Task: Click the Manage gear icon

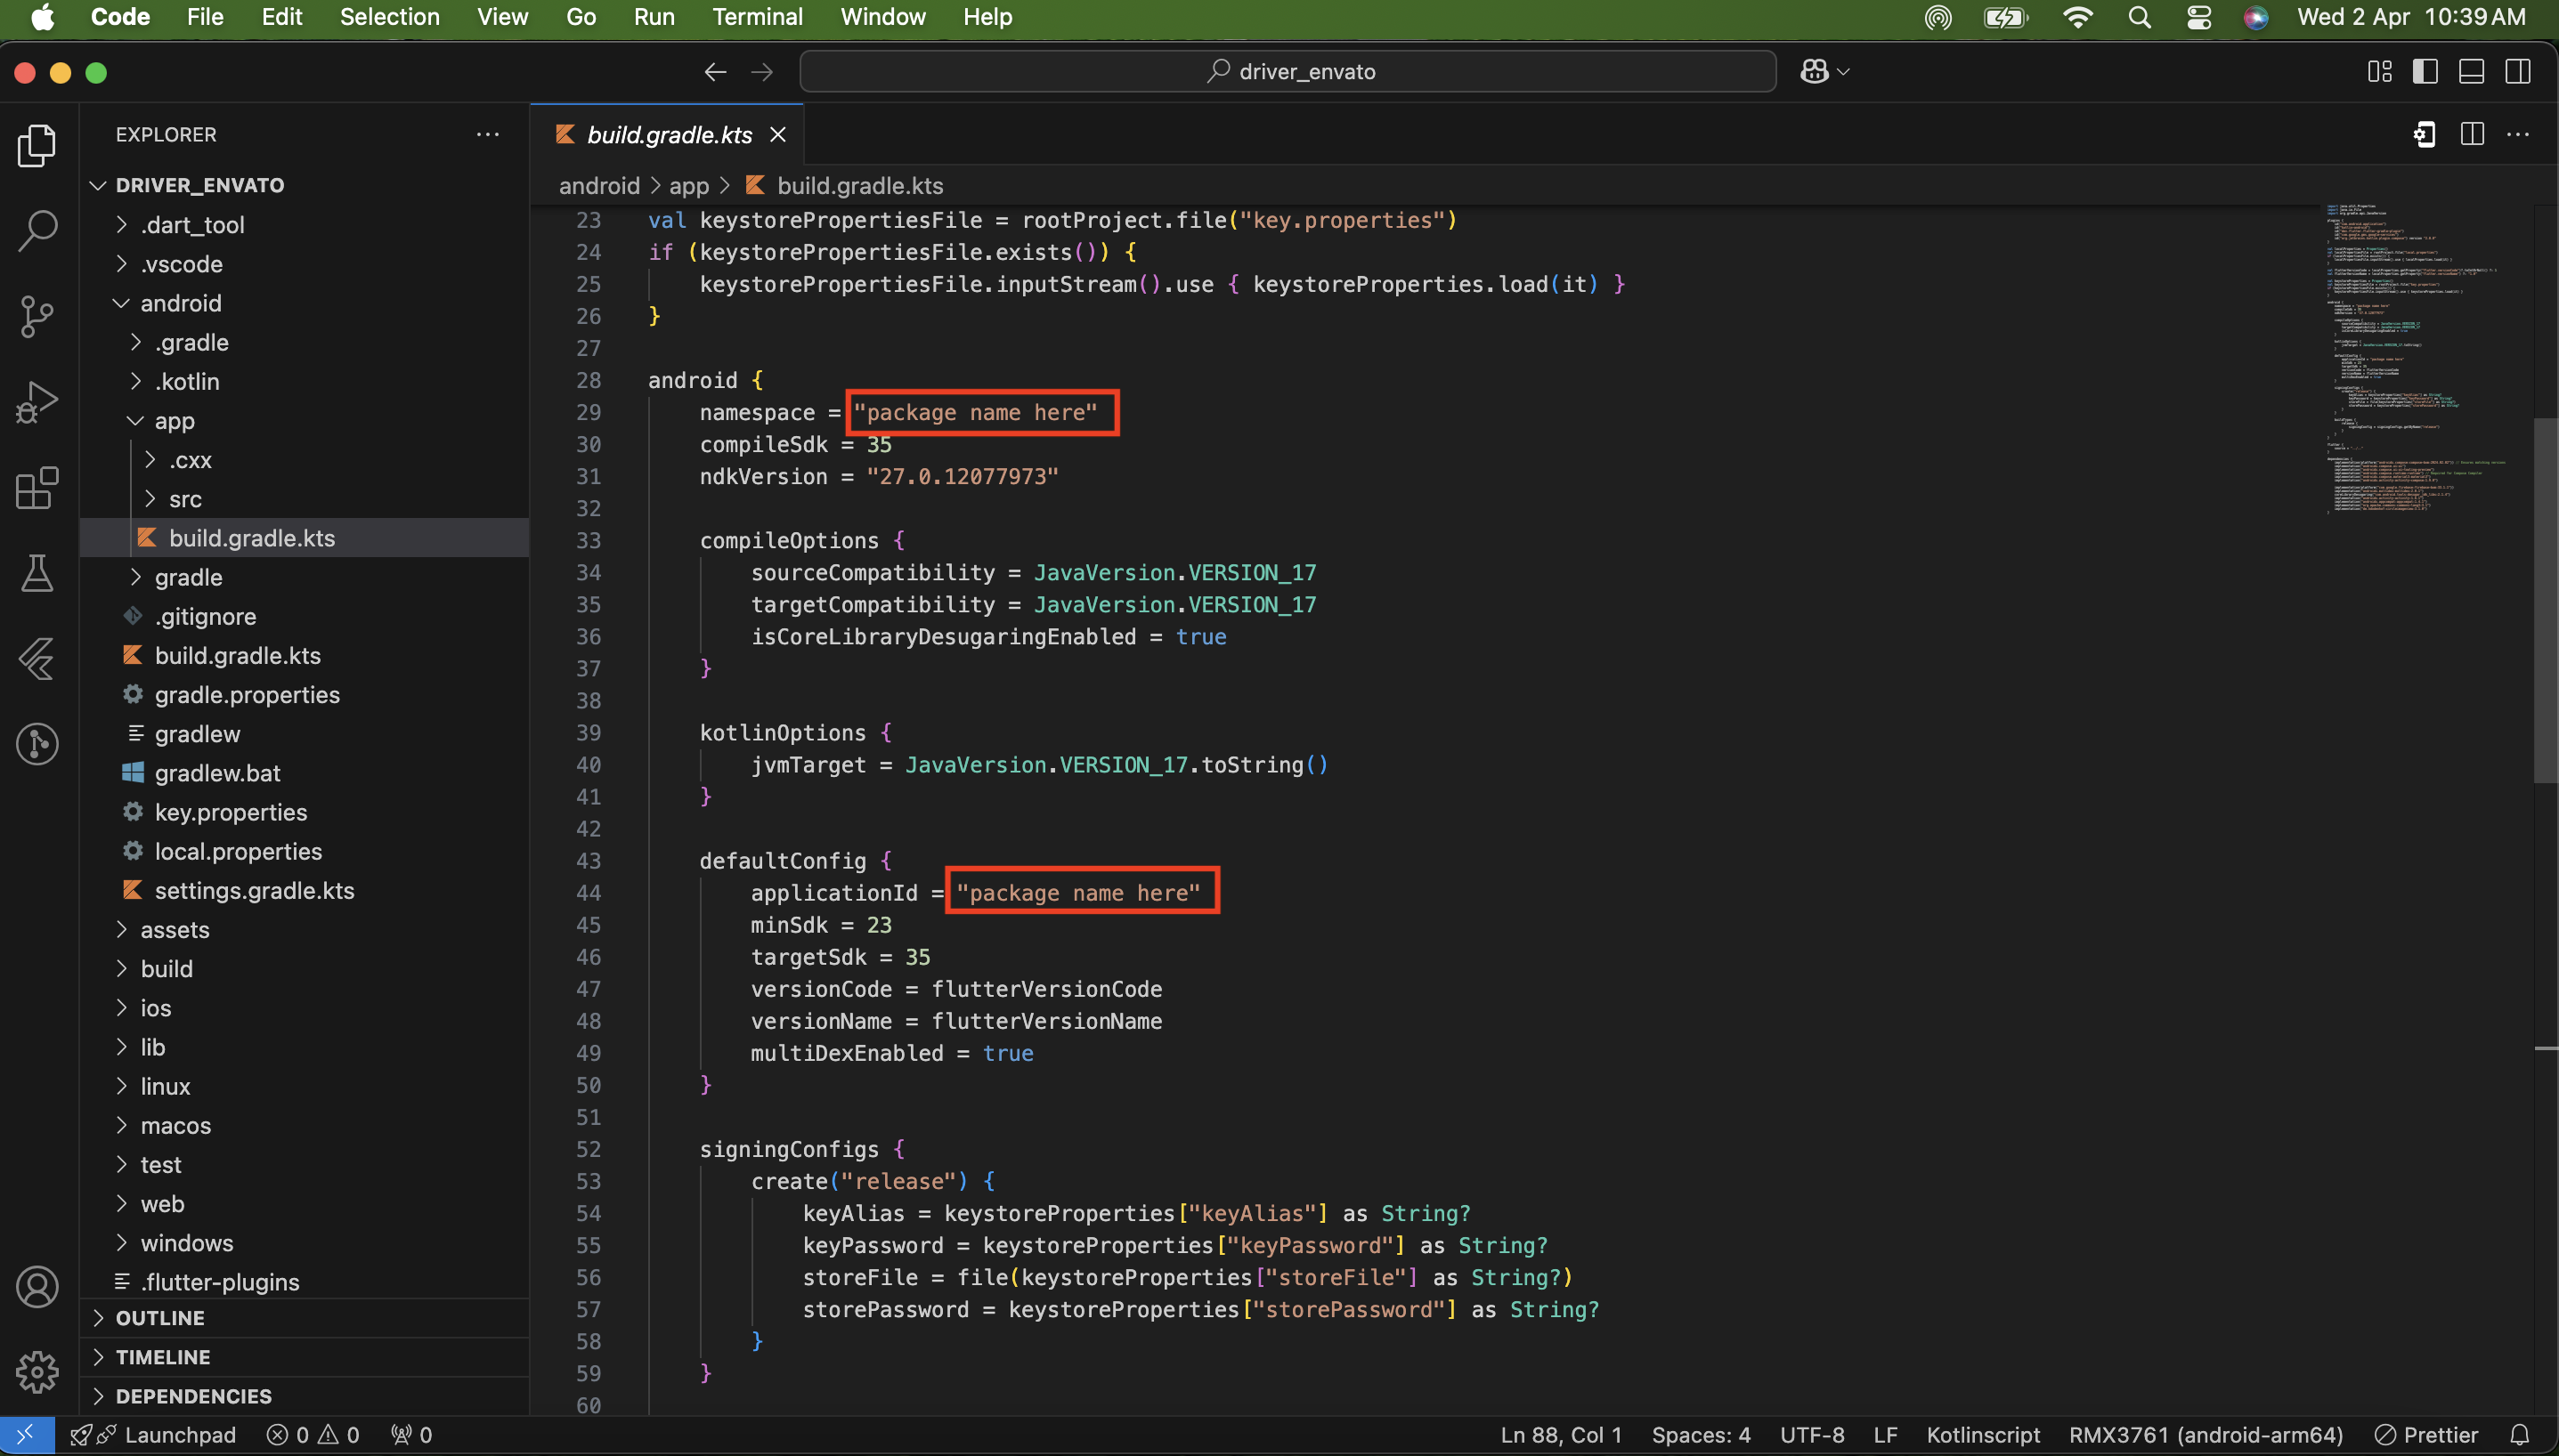Action: click(38, 1372)
